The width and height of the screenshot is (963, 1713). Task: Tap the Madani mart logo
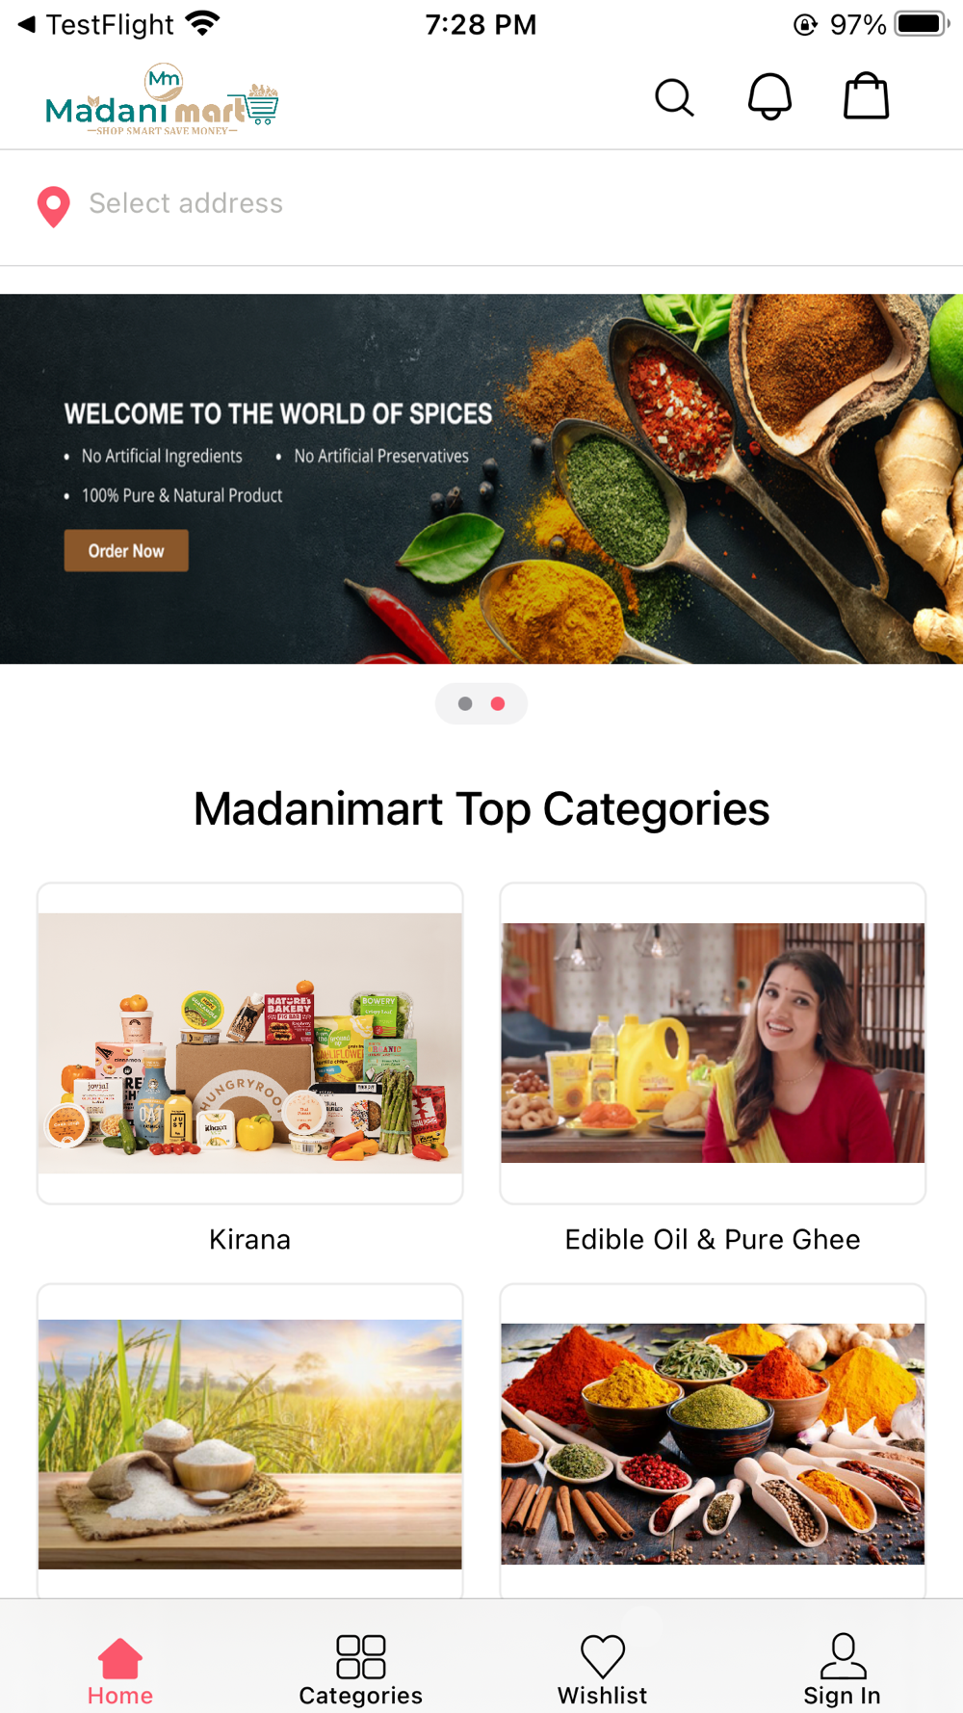162,100
